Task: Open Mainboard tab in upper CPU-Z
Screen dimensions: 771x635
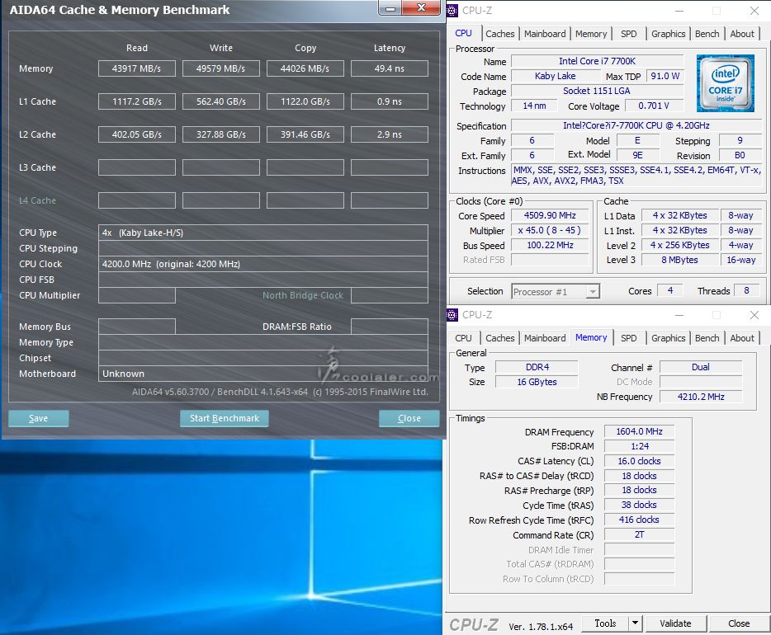Action: pyautogui.click(x=545, y=34)
